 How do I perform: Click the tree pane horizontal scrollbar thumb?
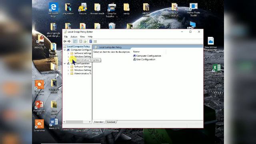(x=74, y=122)
